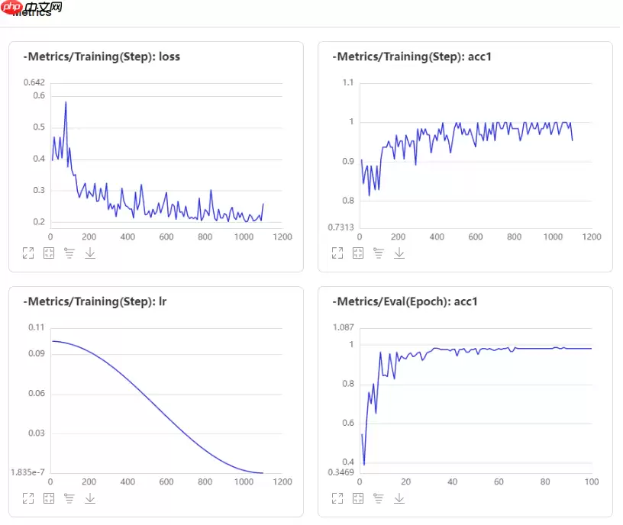
Task: Expand the Eval acc1 chart to fullscreen
Action: point(337,498)
